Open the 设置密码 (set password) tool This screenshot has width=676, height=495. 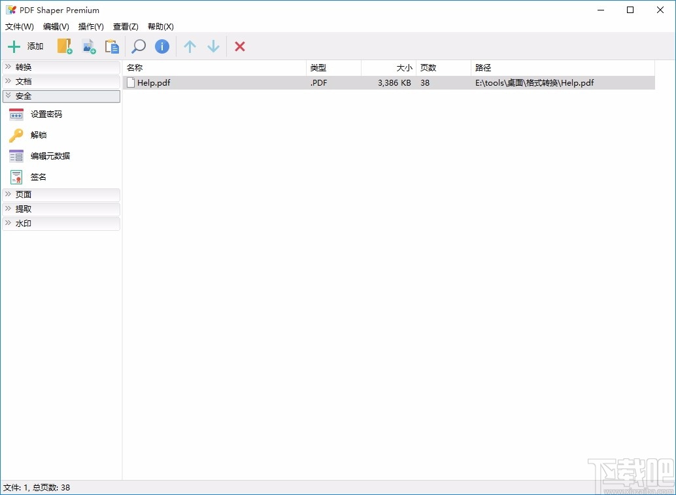coord(46,114)
